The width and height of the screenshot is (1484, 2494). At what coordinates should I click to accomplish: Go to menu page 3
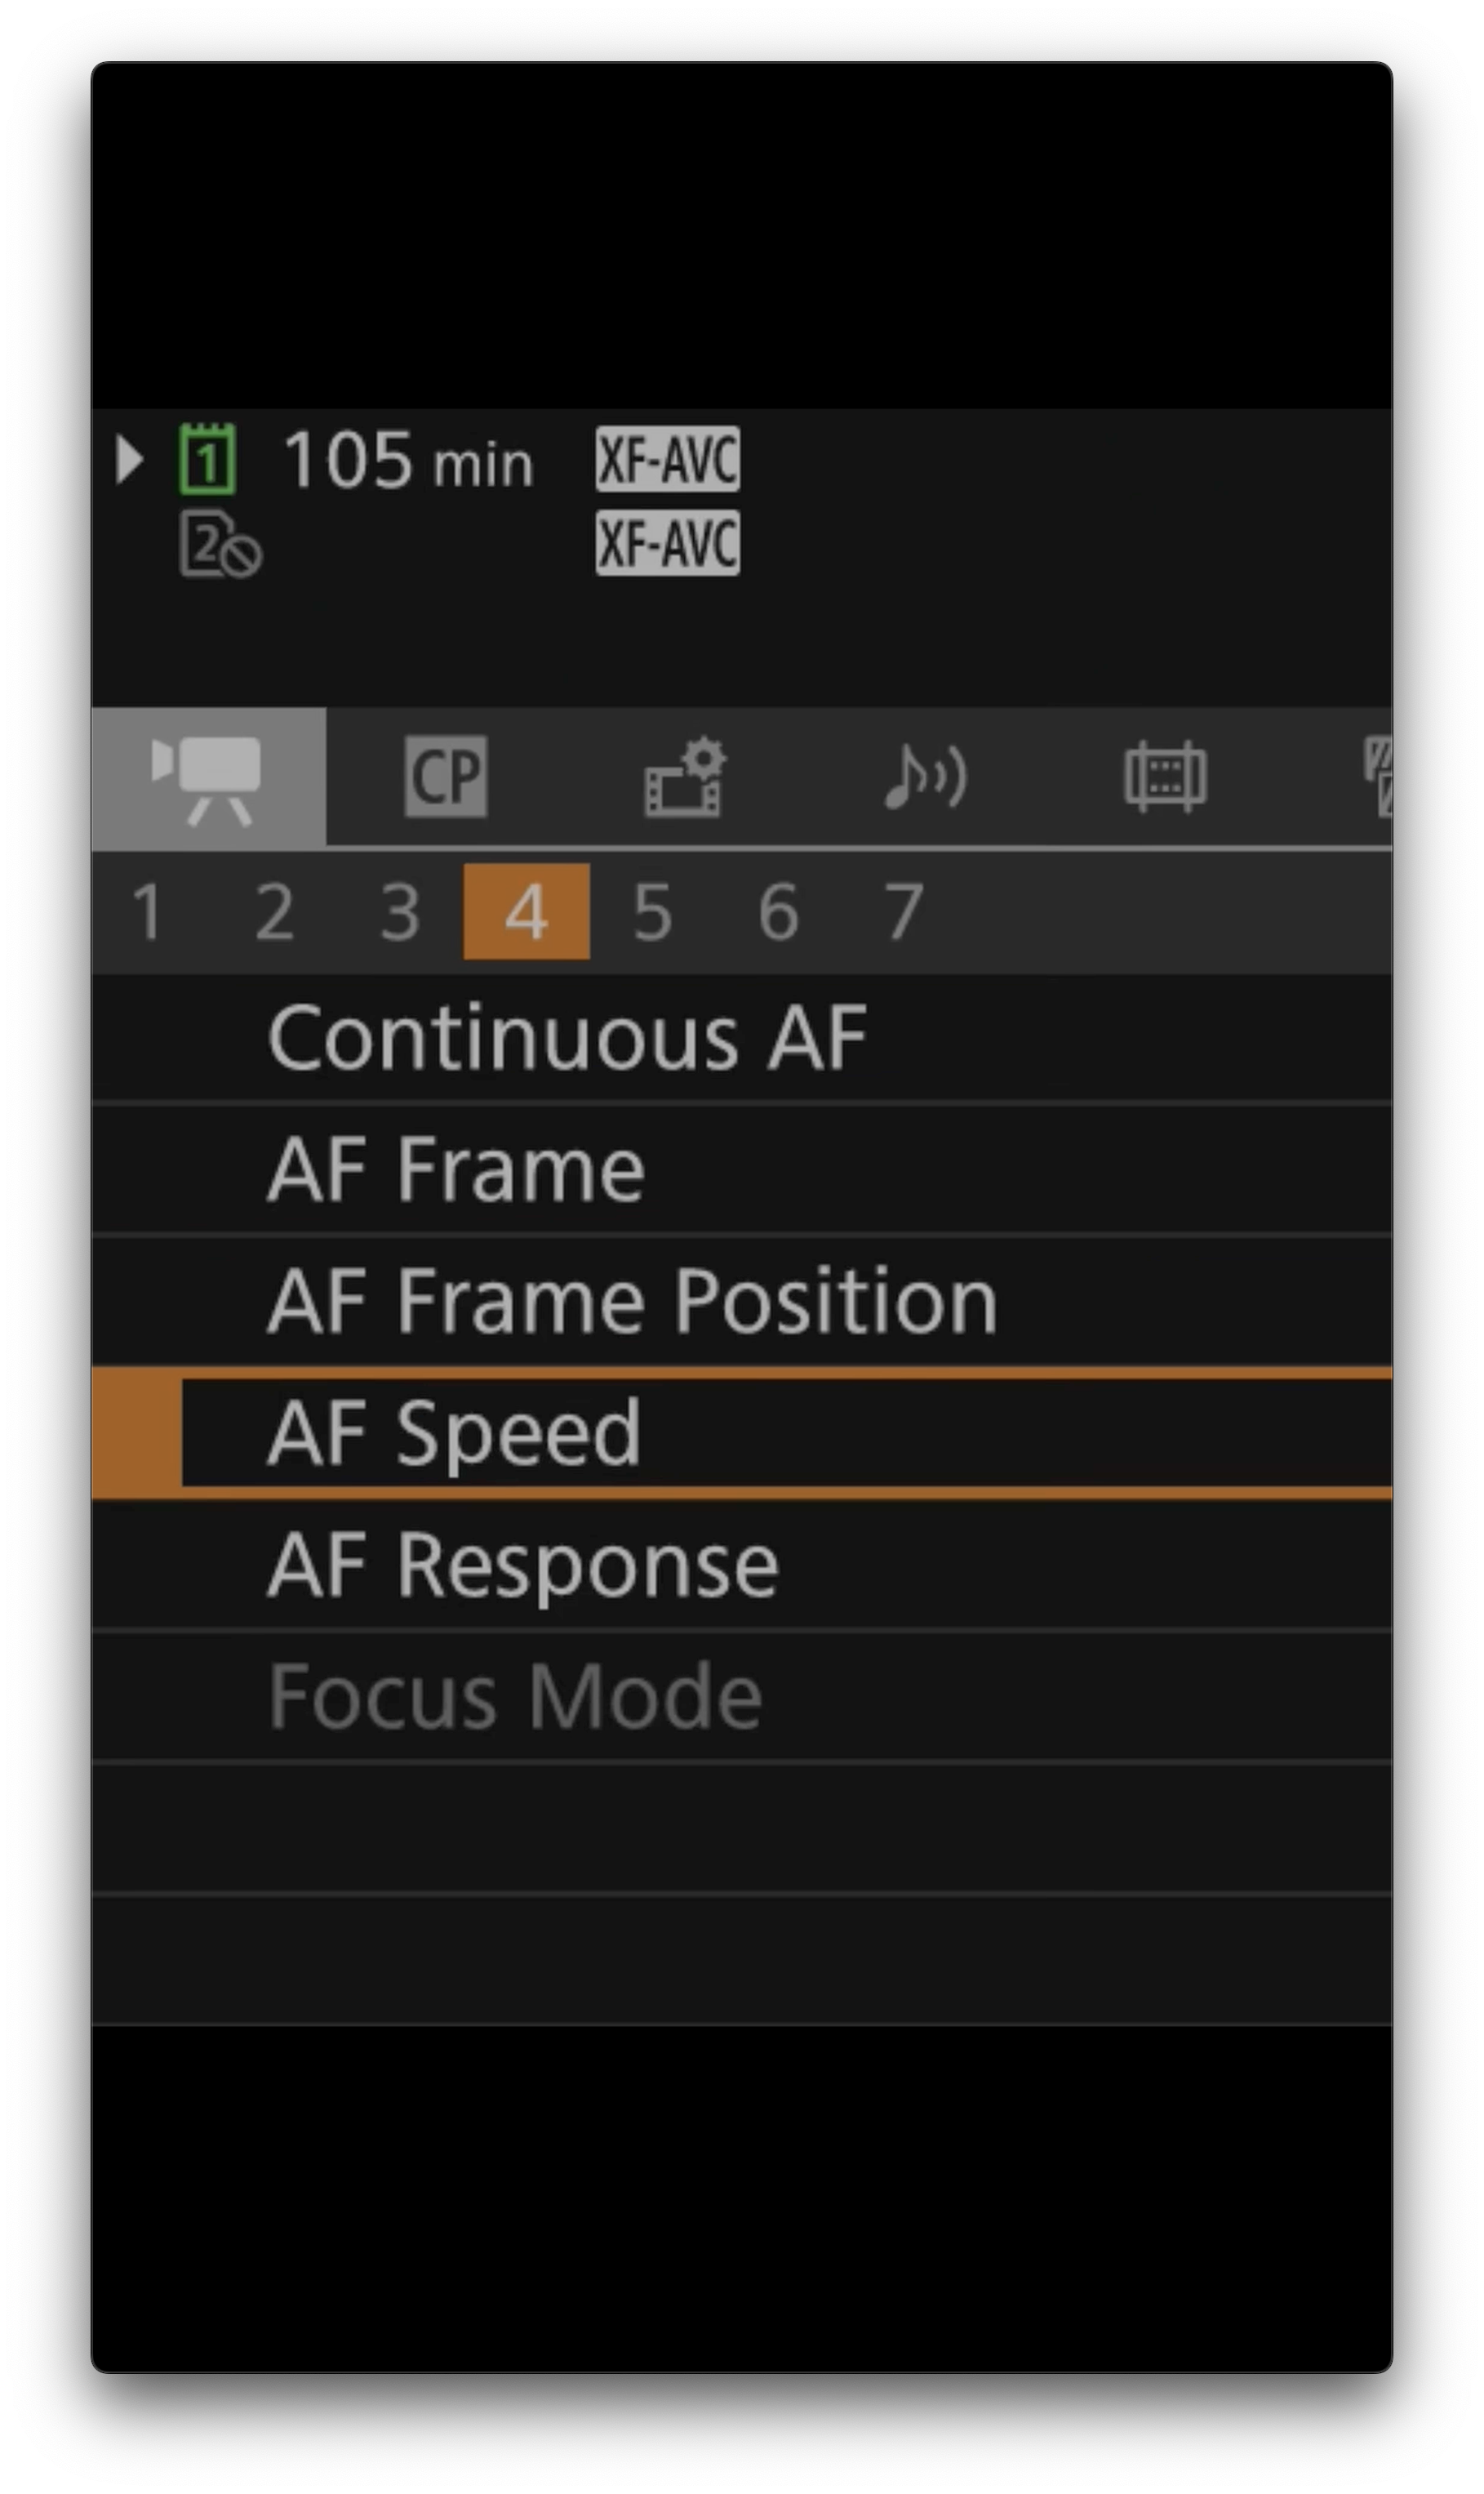point(400,911)
